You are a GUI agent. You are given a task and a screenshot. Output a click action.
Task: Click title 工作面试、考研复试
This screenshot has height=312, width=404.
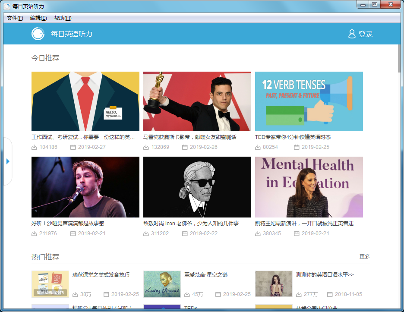pos(83,137)
